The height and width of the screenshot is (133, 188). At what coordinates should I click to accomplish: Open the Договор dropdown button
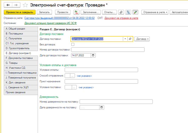point(142,39)
